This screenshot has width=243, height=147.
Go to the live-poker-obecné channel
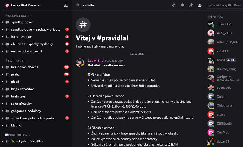coord(25,67)
